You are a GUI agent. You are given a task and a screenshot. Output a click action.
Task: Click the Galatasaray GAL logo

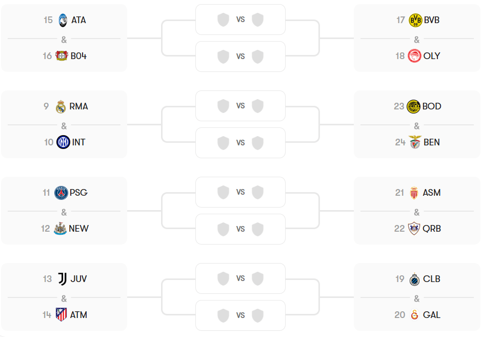coord(414,315)
